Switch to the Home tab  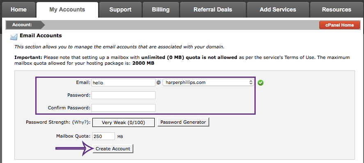coord(18,10)
